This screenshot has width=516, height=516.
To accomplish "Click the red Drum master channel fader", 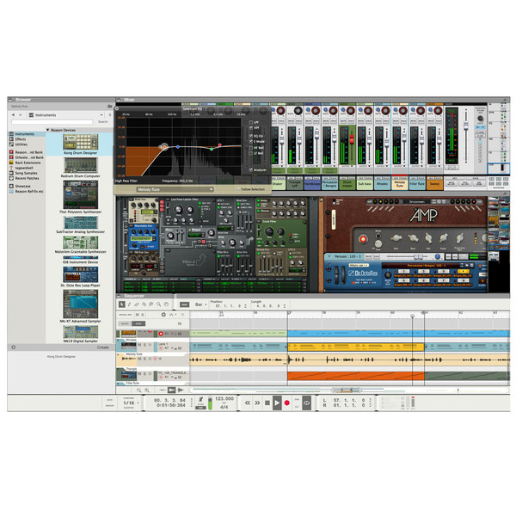I will coord(352,138).
